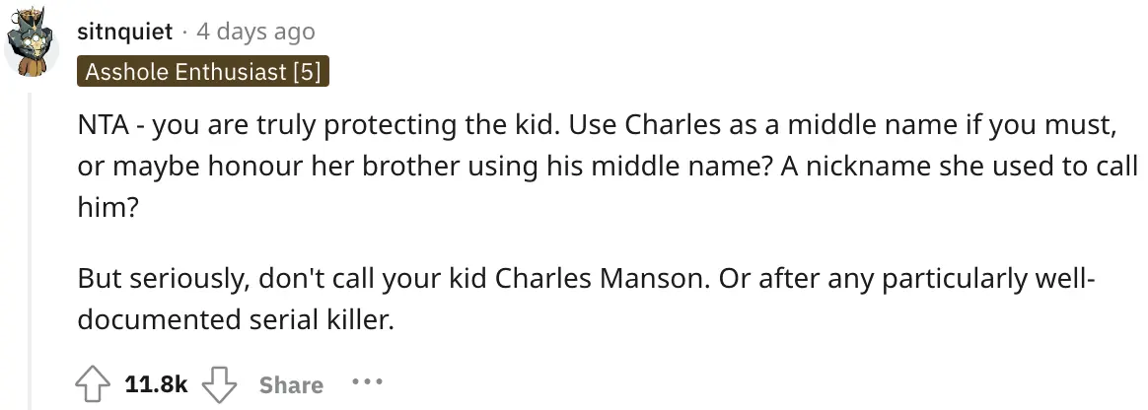Share this comment

[x=291, y=384]
